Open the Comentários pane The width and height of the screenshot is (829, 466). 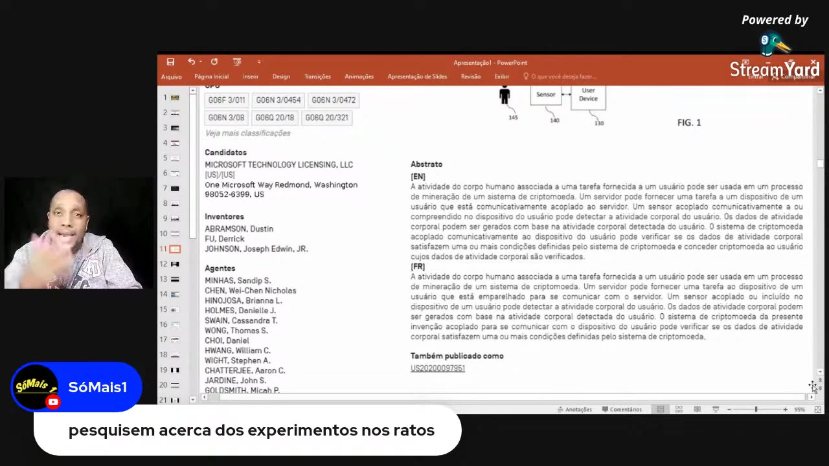click(x=622, y=410)
